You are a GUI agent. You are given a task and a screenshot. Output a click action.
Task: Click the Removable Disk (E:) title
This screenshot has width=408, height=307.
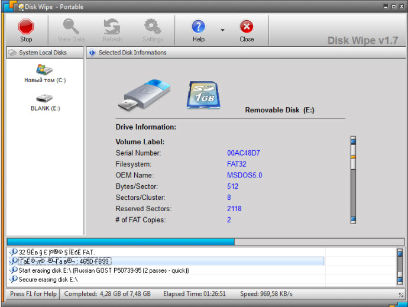tap(280, 110)
